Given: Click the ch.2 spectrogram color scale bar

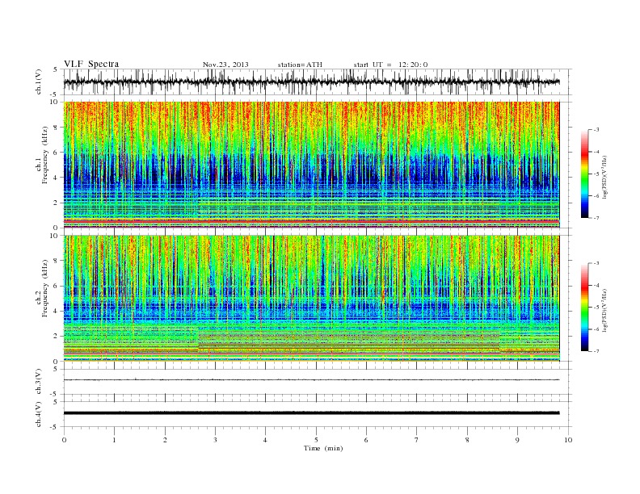Looking at the screenshot, I should 584,308.
